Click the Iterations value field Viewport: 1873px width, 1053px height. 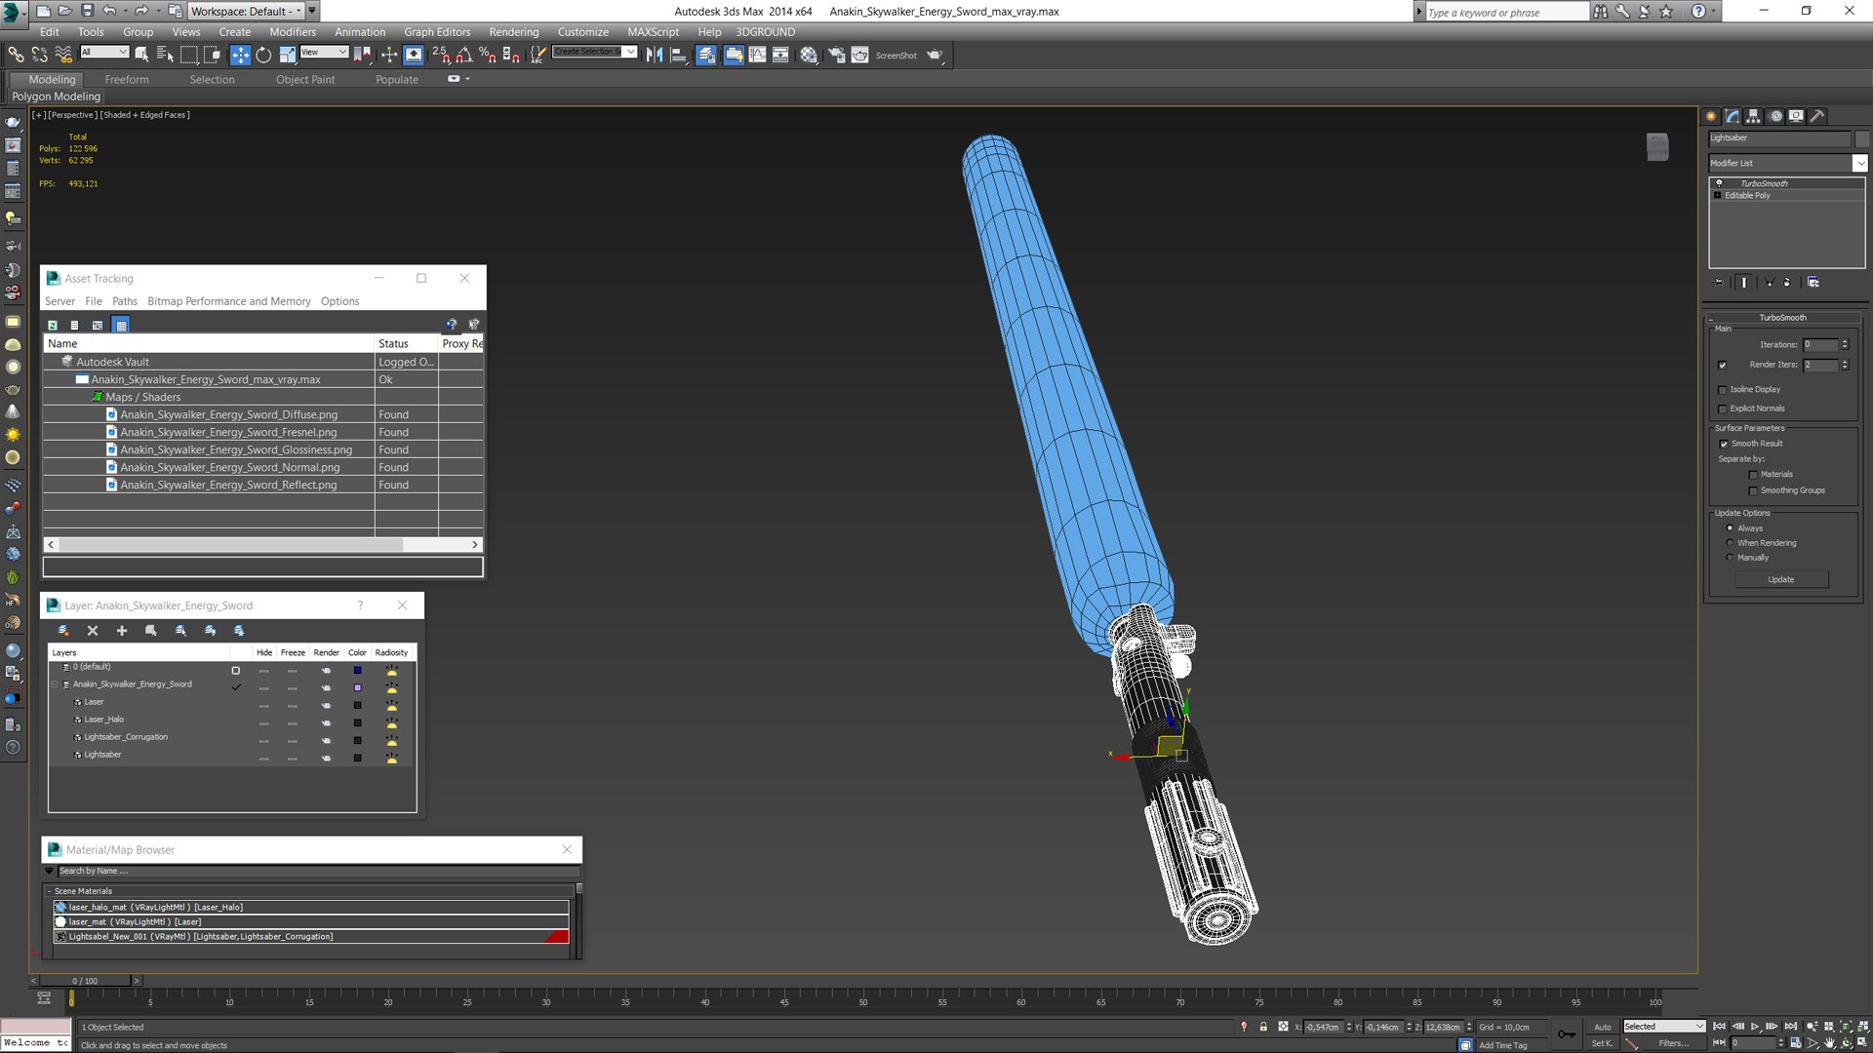pos(1820,345)
